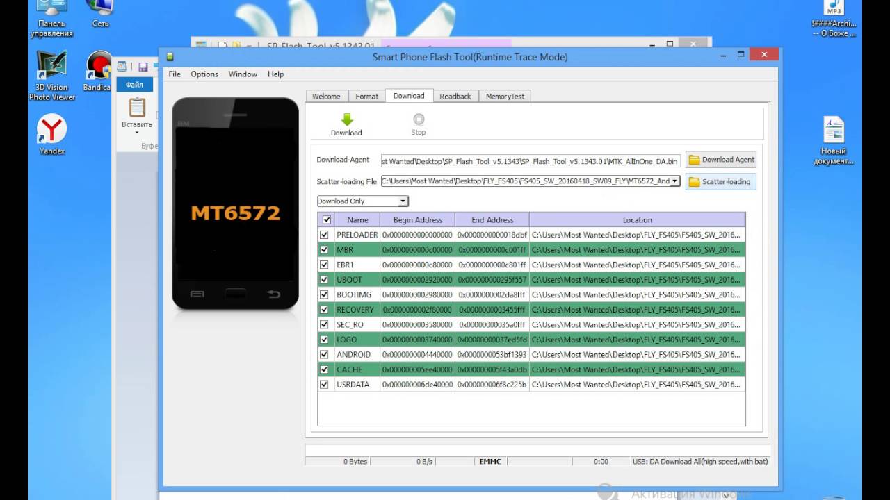
Task: Select the USRDATA end address cell
Action: (492, 384)
